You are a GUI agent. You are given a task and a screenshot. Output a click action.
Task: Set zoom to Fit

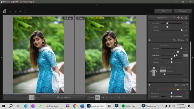tap(98, 97)
